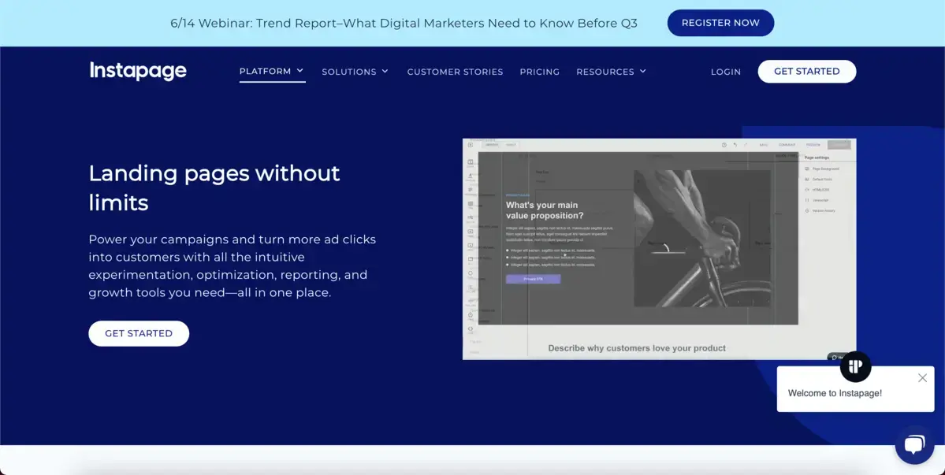This screenshot has width=945, height=475.
Task: Open the Solutions dropdown menu
Action: pos(355,72)
